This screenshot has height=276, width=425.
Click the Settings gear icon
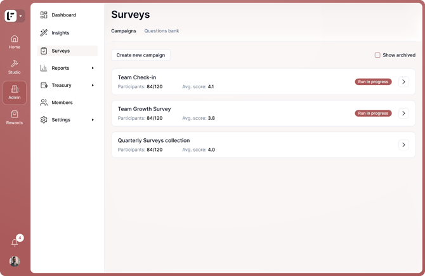44,120
